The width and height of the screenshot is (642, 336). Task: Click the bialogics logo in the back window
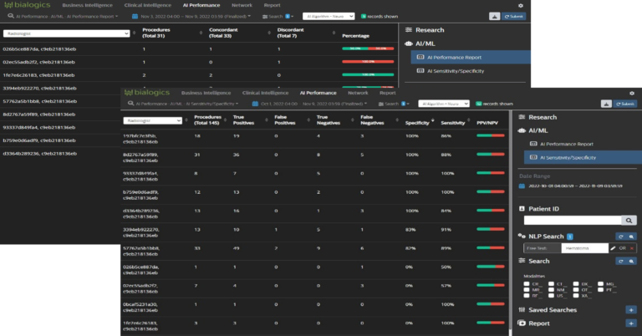(x=27, y=5)
